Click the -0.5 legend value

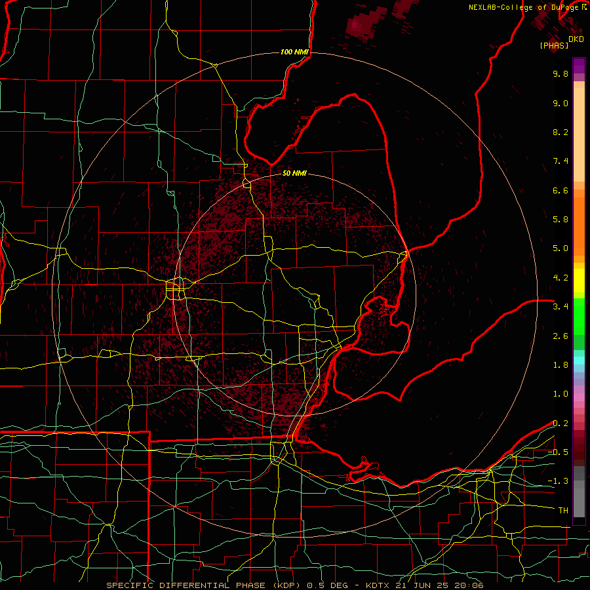[558, 452]
